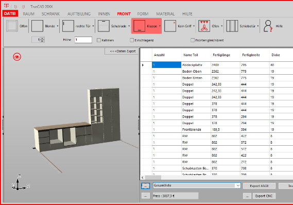Select the rechte Tür door icon
This screenshot has width=293, height=205.
(x=68, y=26)
